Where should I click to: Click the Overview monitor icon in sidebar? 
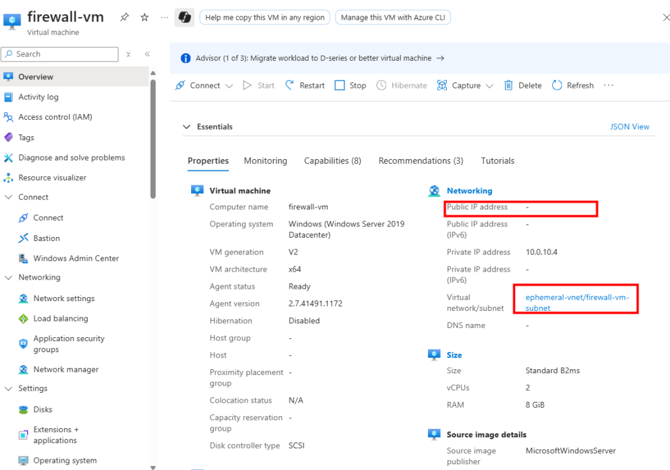point(8,77)
